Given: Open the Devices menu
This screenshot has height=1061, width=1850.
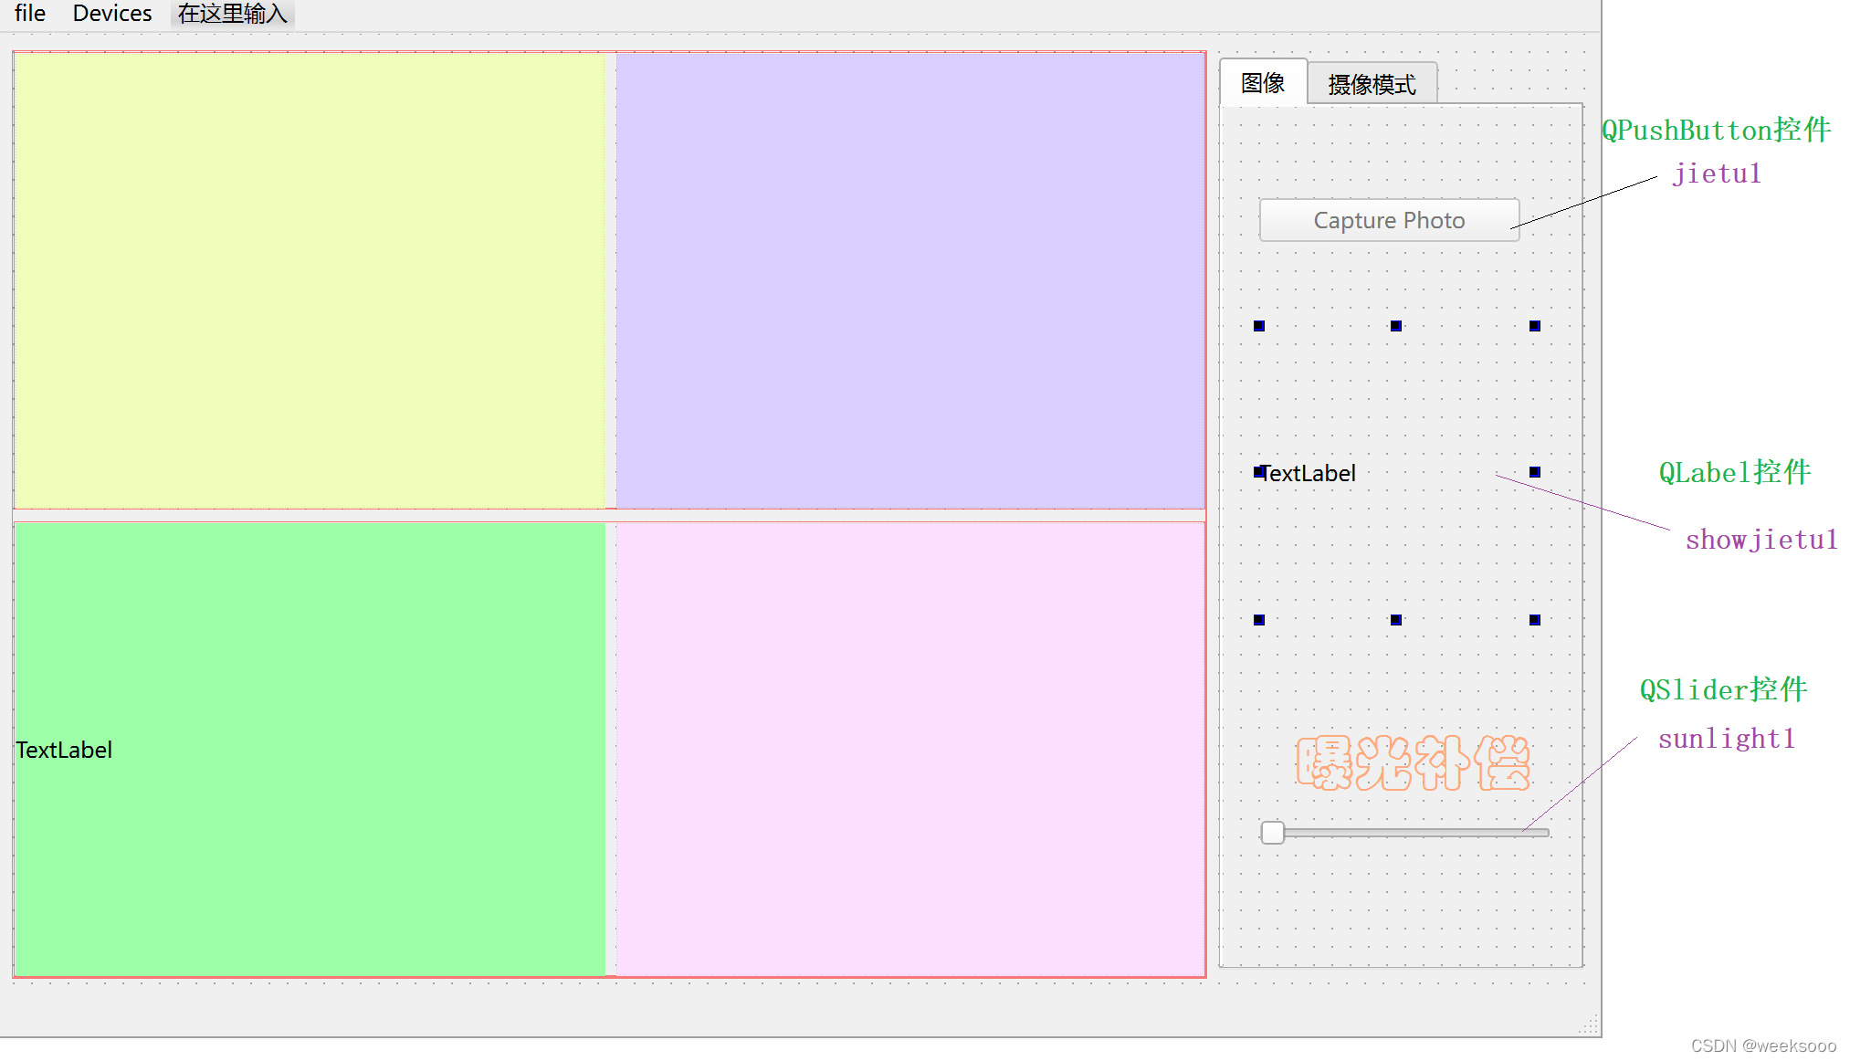Looking at the screenshot, I should tap(112, 14).
